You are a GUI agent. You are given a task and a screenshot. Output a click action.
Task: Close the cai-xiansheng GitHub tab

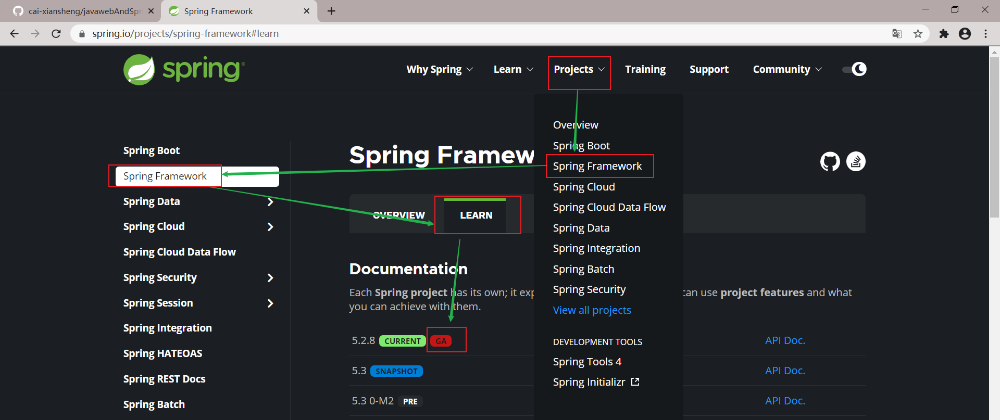click(151, 11)
